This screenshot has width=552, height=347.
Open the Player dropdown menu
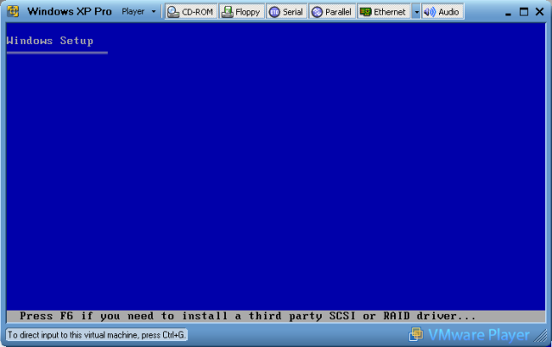coord(139,11)
